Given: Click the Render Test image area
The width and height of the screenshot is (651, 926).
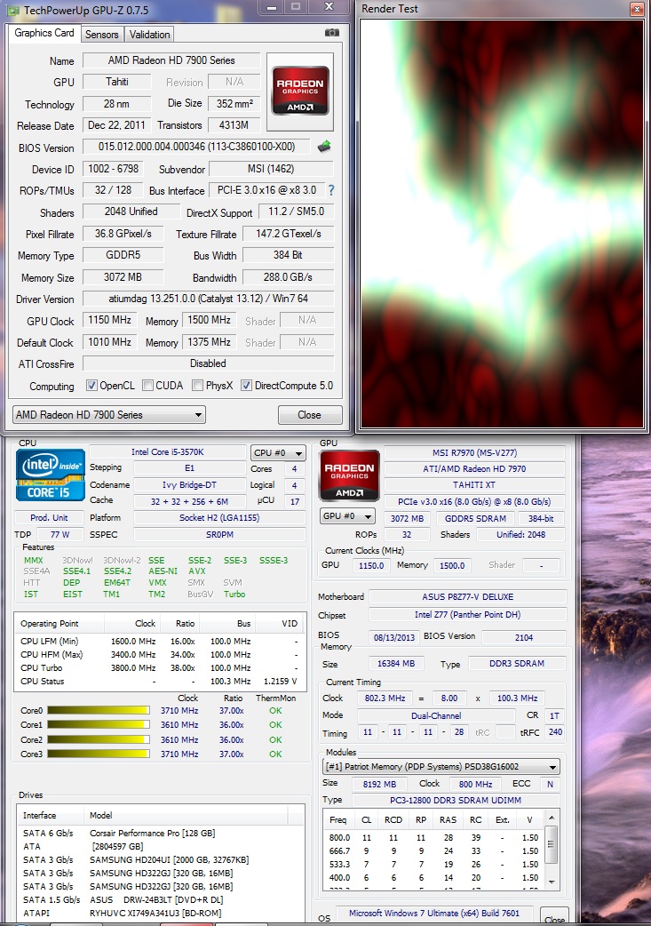Looking at the screenshot, I should tap(502, 223).
